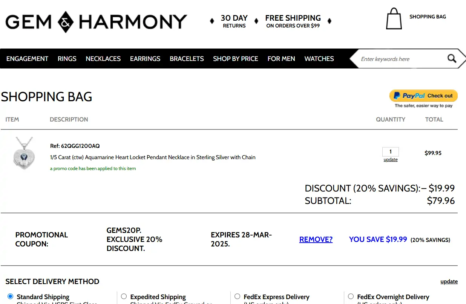
Task: Click update link for delivery method
Action: 449,281
